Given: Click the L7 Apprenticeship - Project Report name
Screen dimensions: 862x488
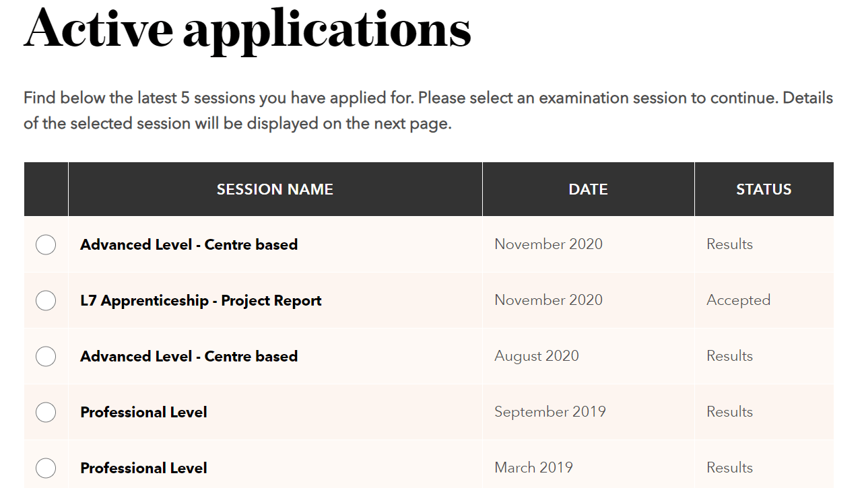Looking at the screenshot, I should [201, 300].
